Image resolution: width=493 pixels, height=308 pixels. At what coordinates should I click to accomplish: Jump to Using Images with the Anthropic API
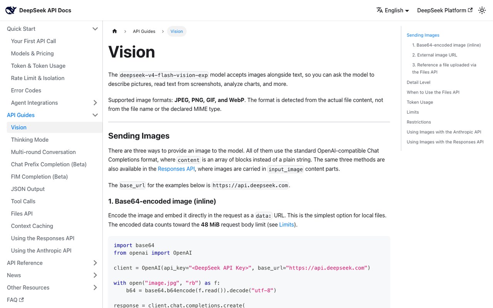tap(444, 132)
